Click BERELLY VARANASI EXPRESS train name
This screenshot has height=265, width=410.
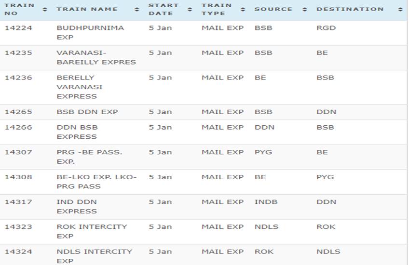[x=80, y=87]
